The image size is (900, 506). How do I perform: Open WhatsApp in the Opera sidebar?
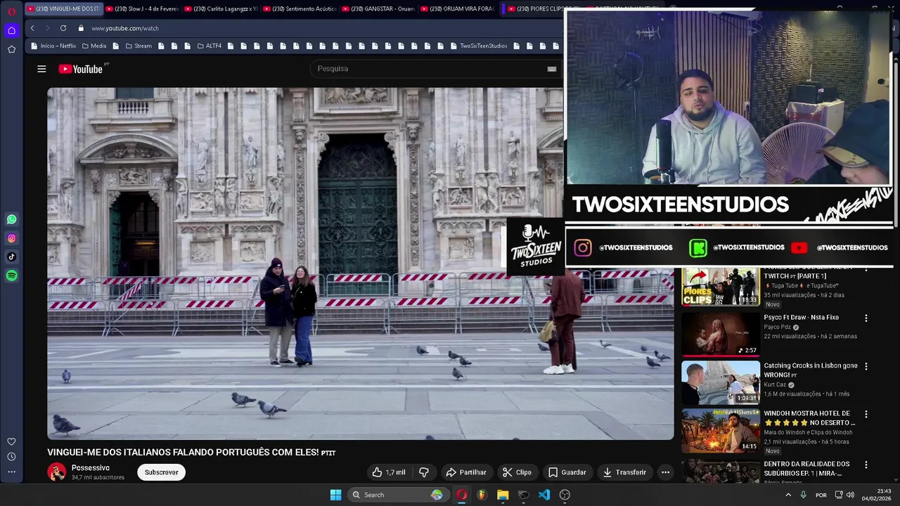[x=11, y=219]
